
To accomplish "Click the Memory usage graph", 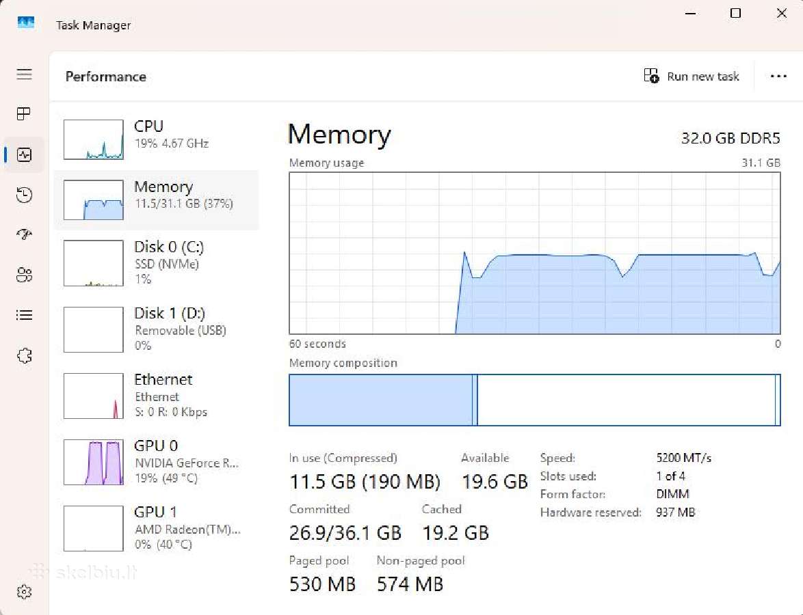I will (x=535, y=254).
